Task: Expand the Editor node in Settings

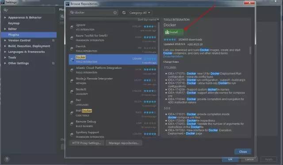Action: (5, 29)
